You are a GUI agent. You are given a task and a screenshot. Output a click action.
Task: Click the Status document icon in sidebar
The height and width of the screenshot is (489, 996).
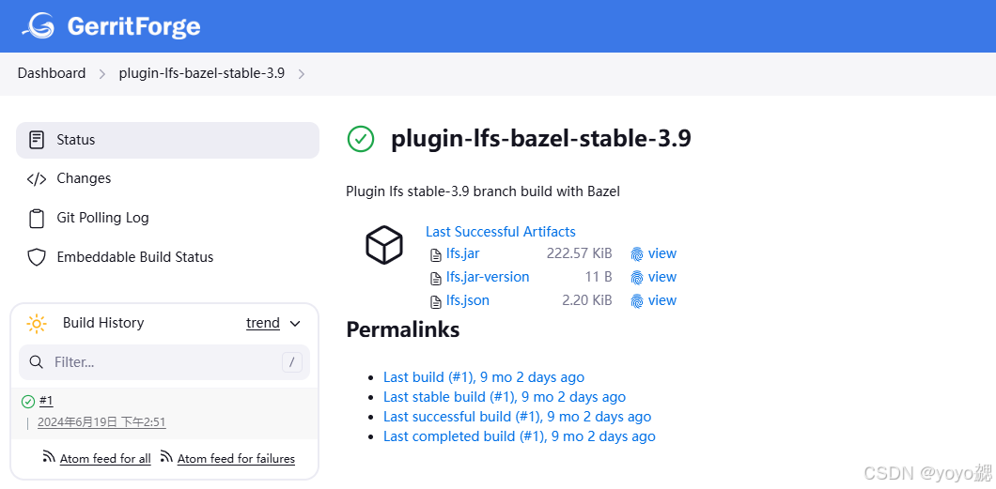pos(37,140)
